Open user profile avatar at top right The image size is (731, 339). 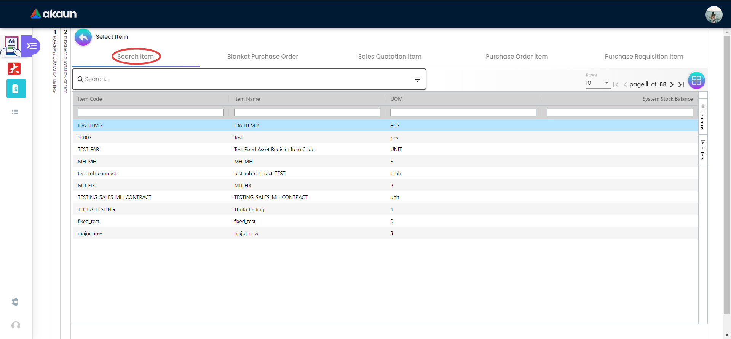pyautogui.click(x=713, y=14)
